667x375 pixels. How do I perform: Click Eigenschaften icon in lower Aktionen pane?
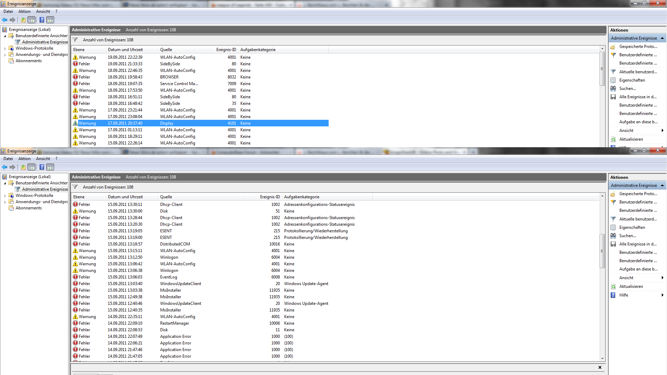pos(613,227)
